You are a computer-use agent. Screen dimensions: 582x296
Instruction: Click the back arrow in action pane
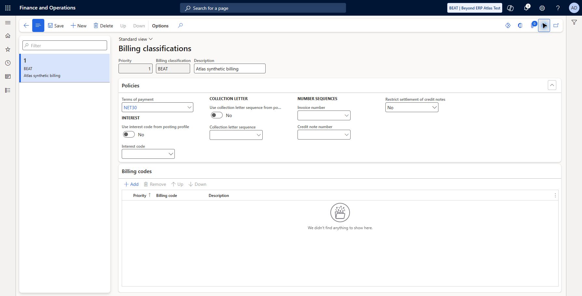26,25
